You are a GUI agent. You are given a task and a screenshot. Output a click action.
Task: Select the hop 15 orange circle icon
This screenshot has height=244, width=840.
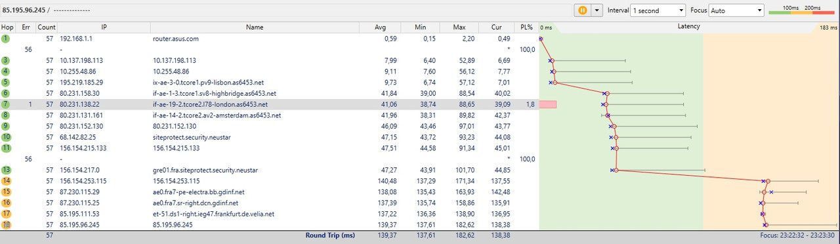[6, 192]
